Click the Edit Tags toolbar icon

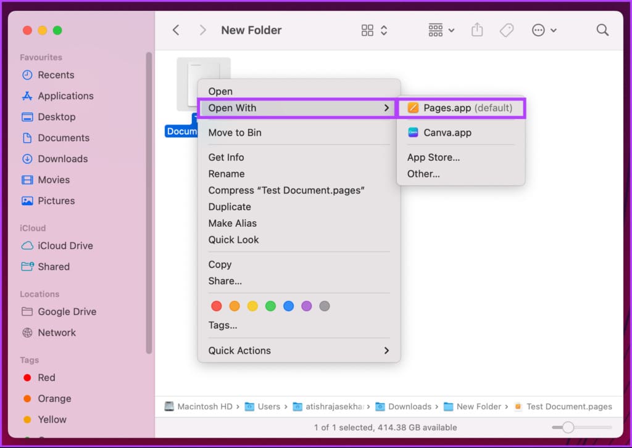coord(507,30)
